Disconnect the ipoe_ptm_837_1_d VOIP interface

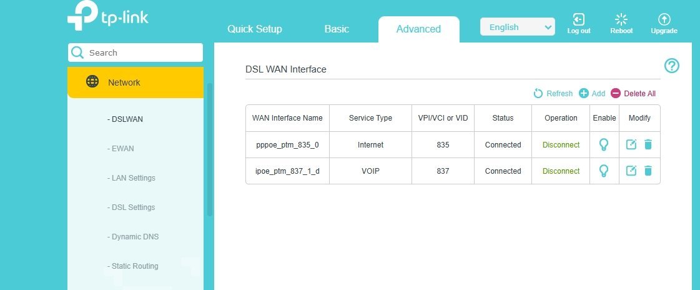point(561,171)
